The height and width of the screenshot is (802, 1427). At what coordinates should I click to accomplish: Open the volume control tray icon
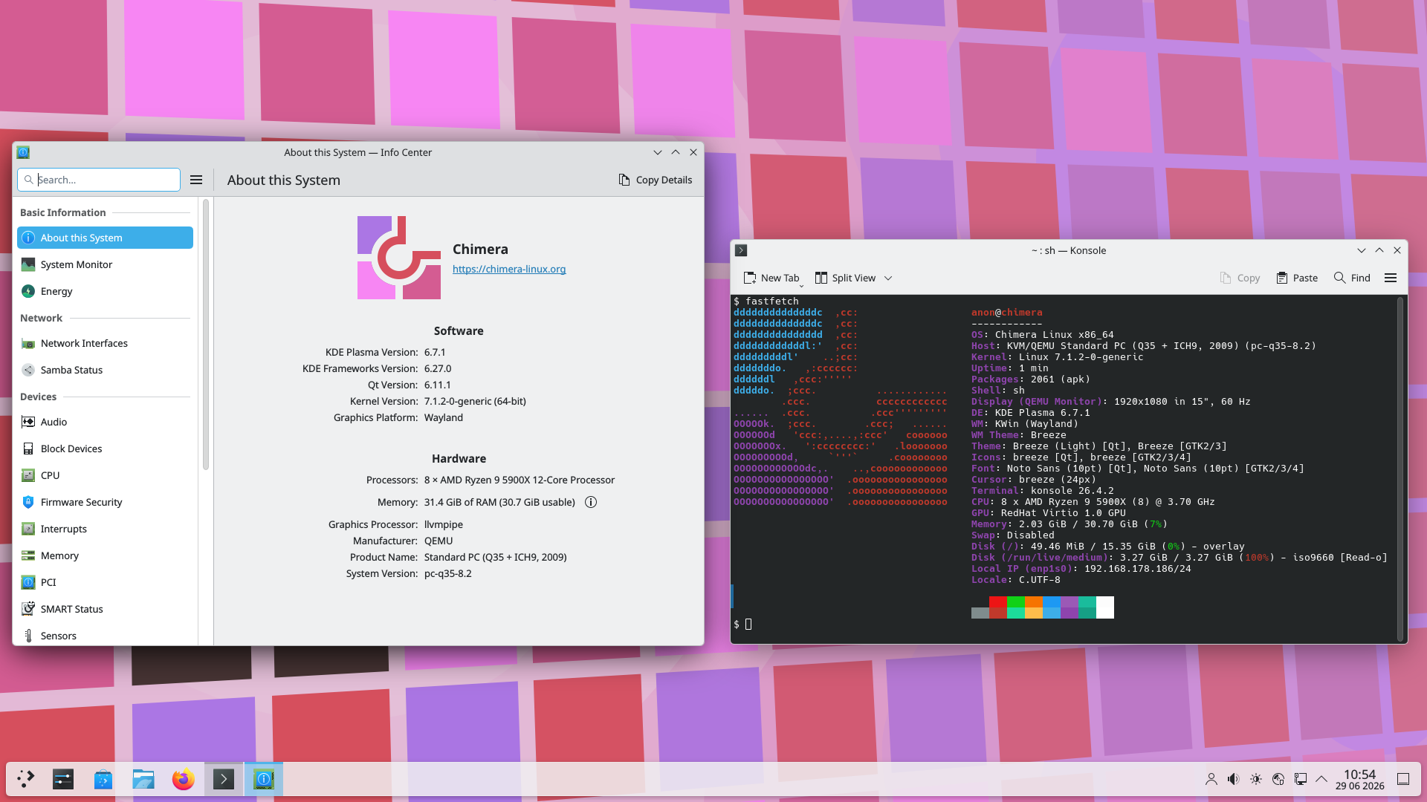[1234, 779]
